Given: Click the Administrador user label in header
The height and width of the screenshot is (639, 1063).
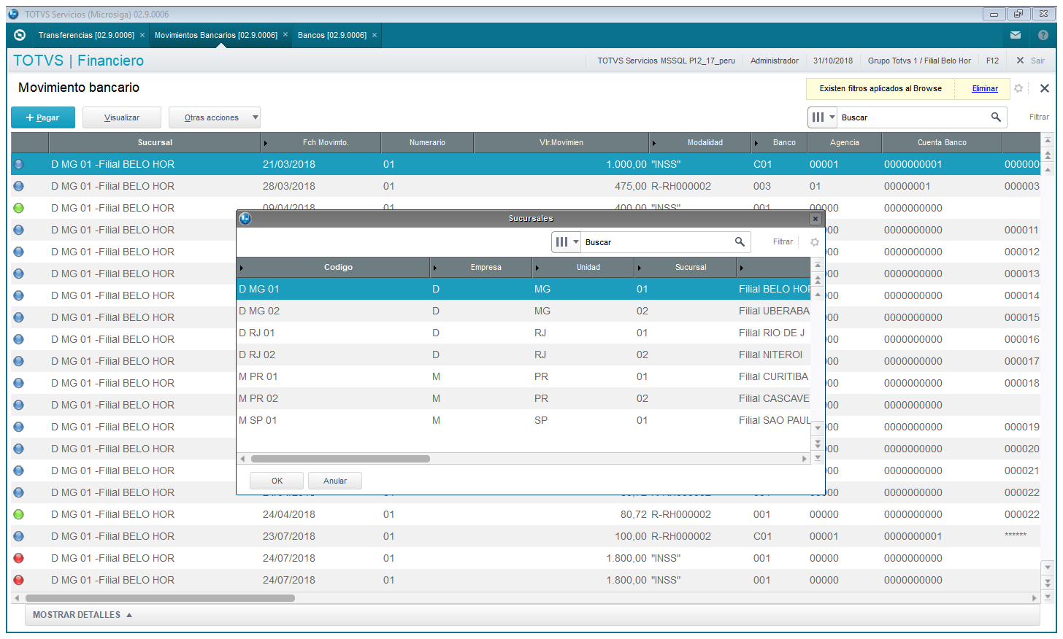Looking at the screenshot, I should (775, 61).
